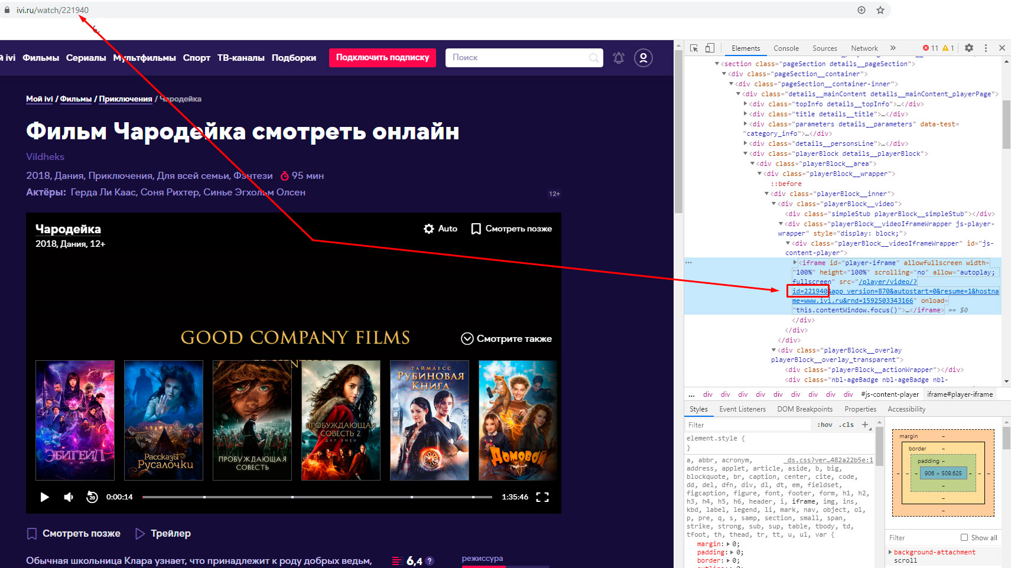Open the ТВ-каналы navigation link
This screenshot has height=568, width=1011.
tap(240, 58)
